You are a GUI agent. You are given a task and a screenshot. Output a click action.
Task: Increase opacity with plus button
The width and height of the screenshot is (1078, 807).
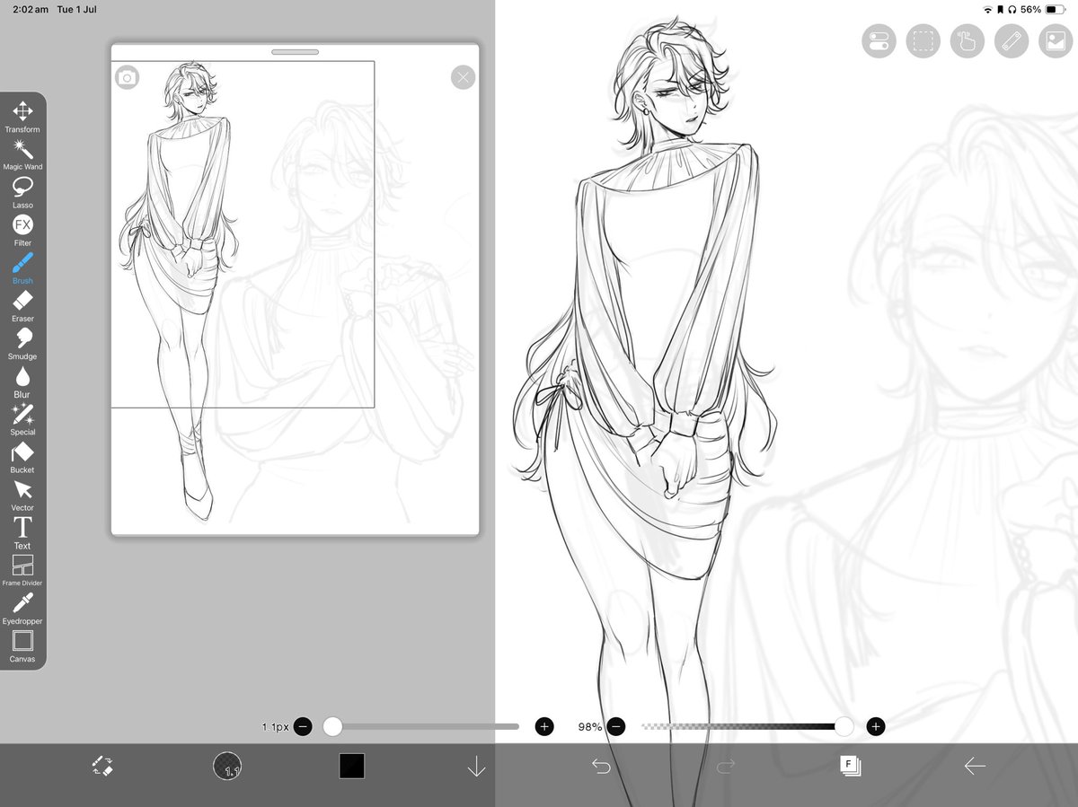tap(876, 726)
